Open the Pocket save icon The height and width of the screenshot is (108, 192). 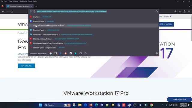coord(175,11)
